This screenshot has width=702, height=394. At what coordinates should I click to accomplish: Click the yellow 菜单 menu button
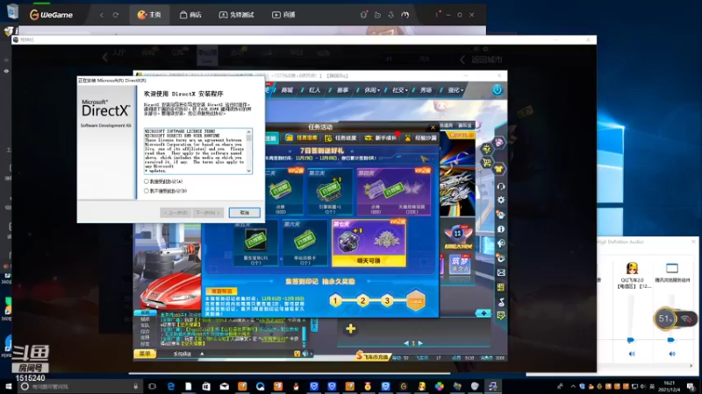click(x=145, y=354)
